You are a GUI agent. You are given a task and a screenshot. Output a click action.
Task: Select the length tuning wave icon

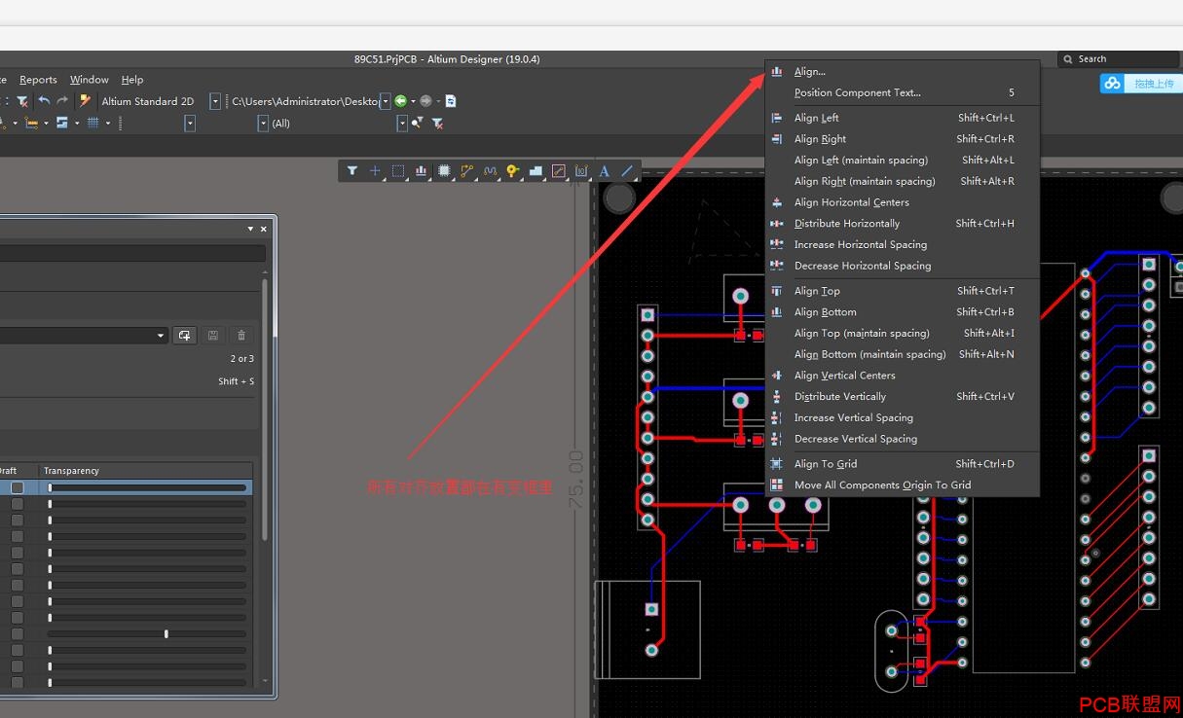(490, 171)
